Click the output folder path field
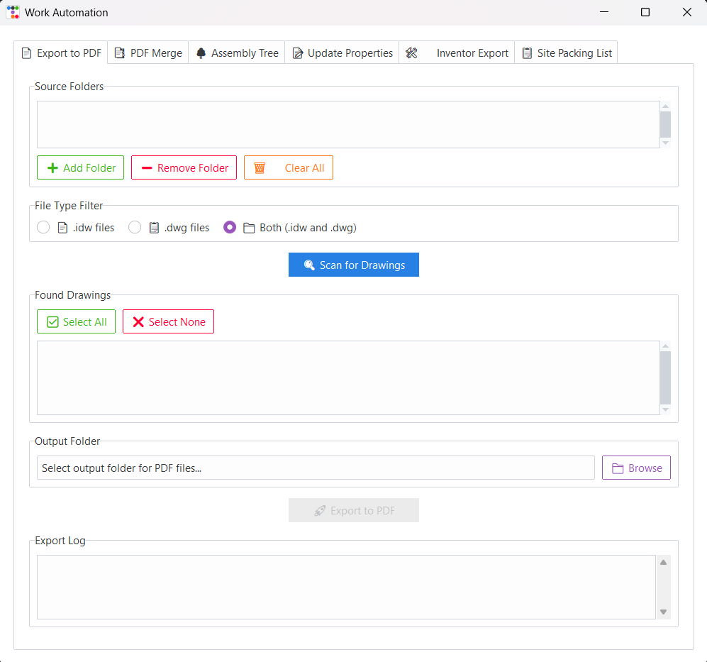The height and width of the screenshot is (662, 707). (316, 468)
